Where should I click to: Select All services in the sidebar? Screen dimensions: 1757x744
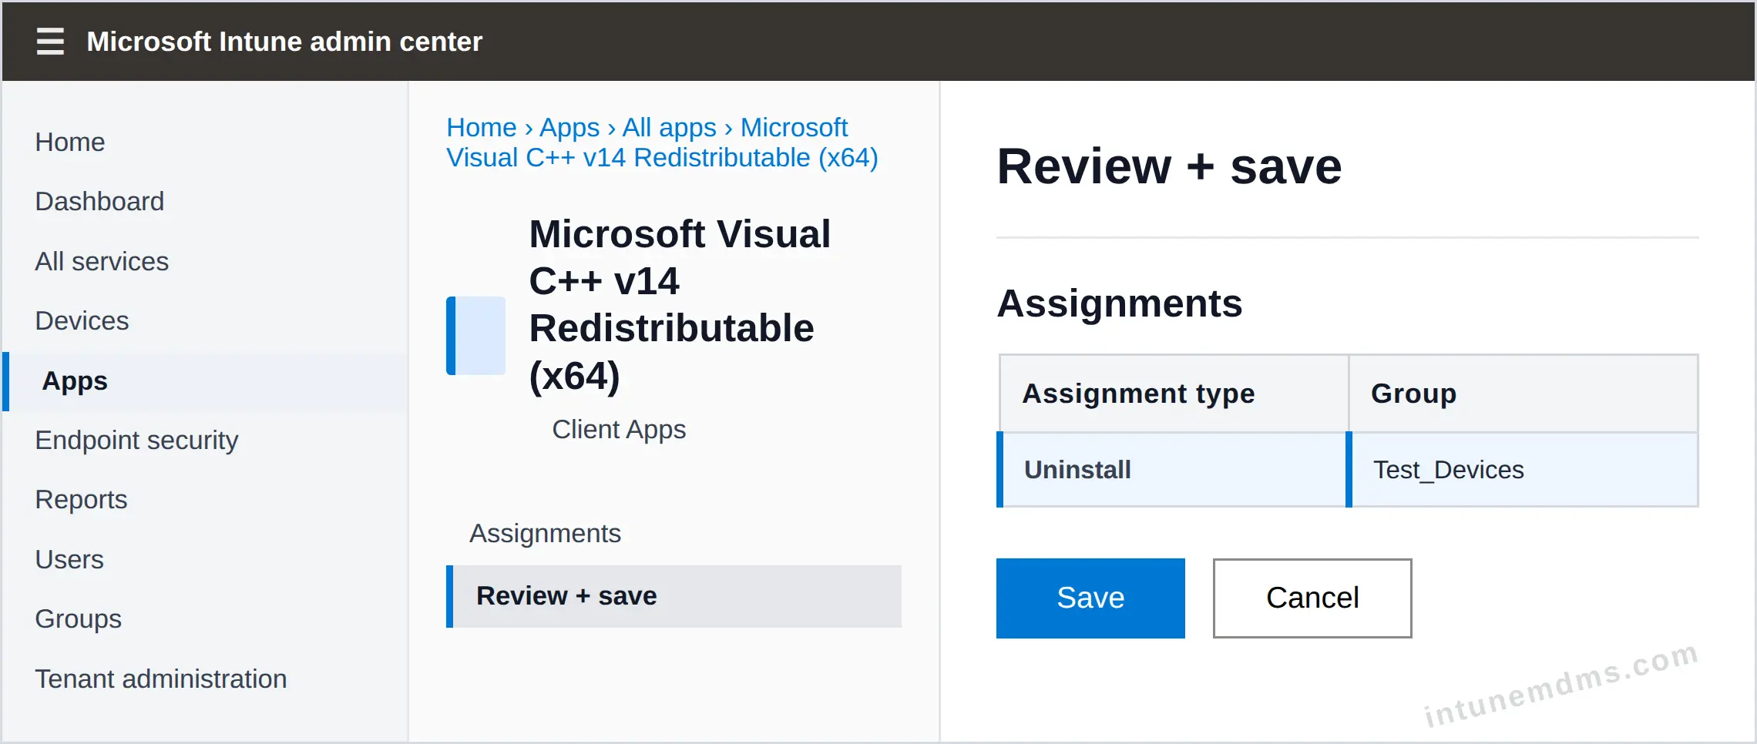click(102, 262)
